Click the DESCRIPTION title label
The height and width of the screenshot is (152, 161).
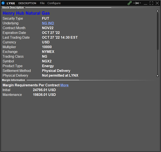[27, 3]
